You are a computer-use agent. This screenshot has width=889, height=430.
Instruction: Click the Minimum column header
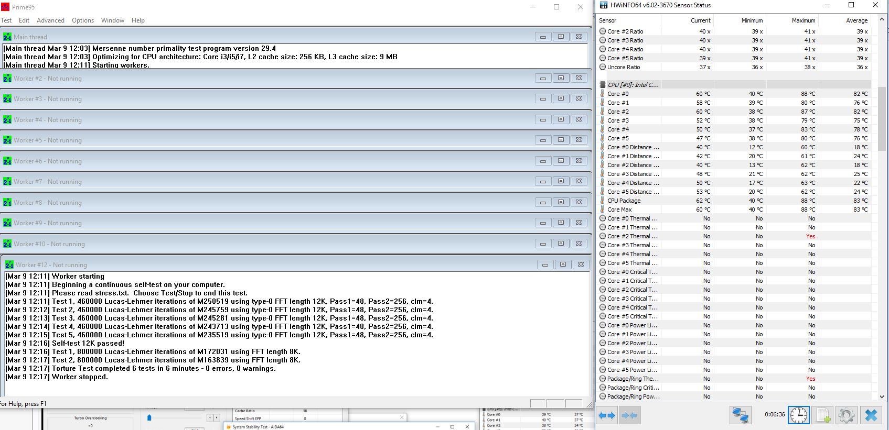740,20
